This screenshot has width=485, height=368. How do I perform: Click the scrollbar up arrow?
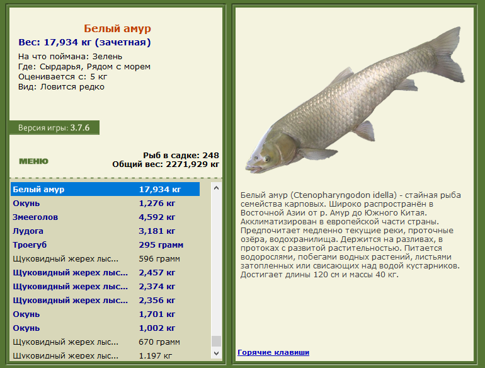[216, 188]
